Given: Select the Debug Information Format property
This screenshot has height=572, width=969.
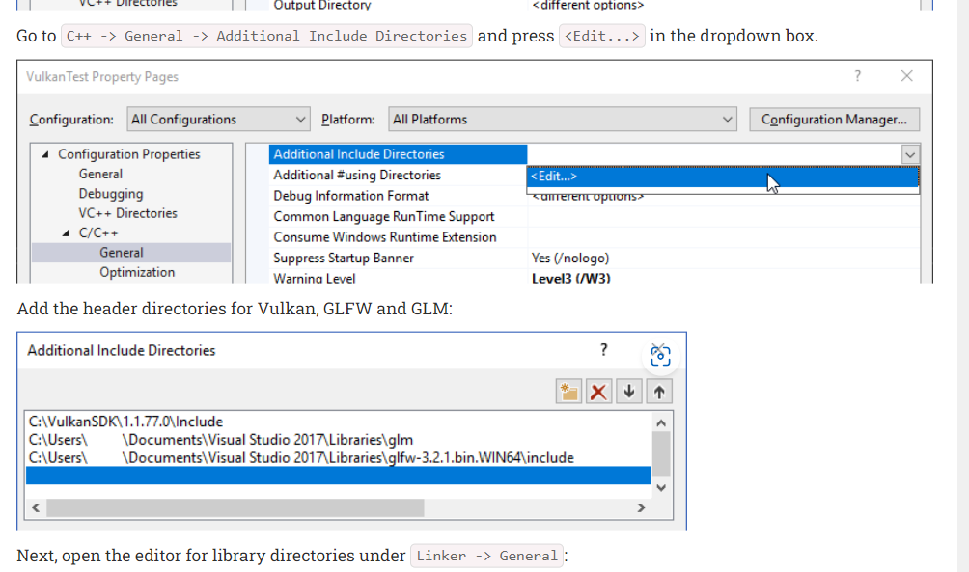Looking at the screenshot, I should (351, 196).
